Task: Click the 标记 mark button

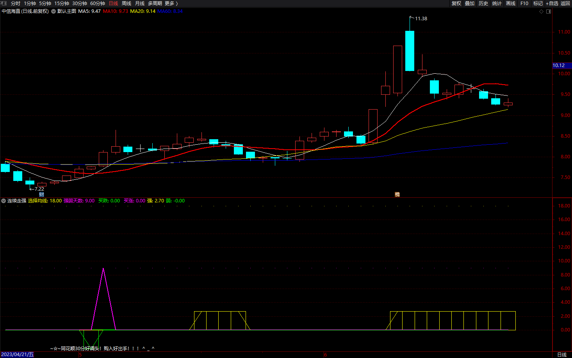Action: (538, 3)
